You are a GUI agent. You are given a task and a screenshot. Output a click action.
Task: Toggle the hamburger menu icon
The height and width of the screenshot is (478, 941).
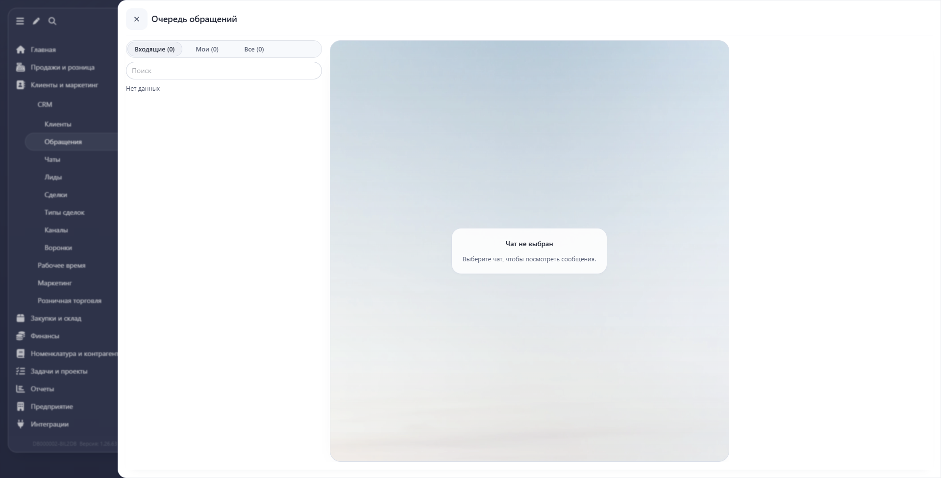pos(20,21)
